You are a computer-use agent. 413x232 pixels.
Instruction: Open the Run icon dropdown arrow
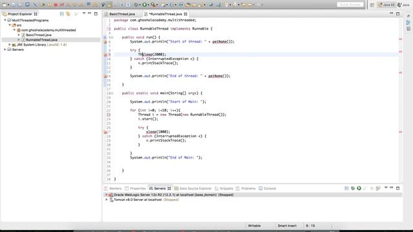(x=148, y=5)
